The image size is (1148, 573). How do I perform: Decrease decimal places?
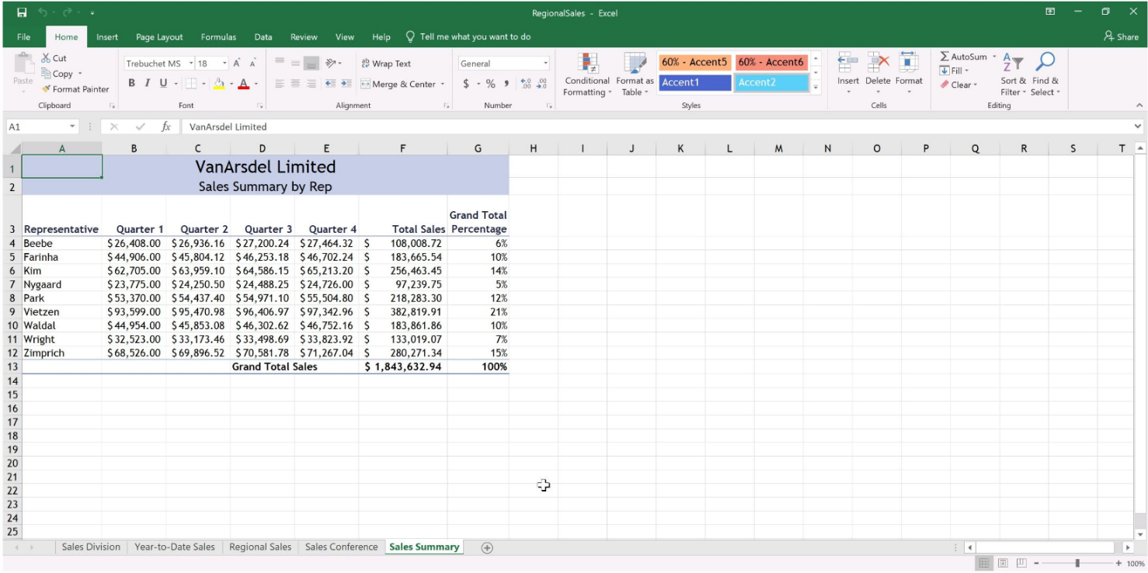(x=541, y=84)
